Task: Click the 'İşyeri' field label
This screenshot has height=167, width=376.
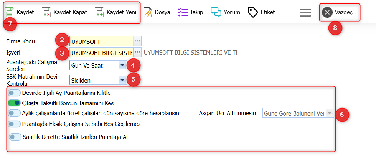Action: (13, 52)
